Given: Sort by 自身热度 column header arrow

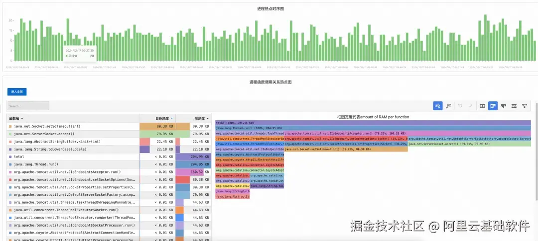Looking at the screenshot, I should pos(171,118).
